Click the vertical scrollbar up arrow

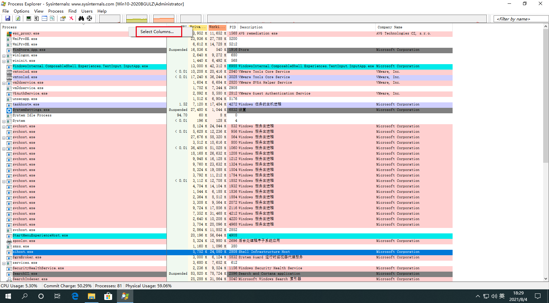(546, 27)
